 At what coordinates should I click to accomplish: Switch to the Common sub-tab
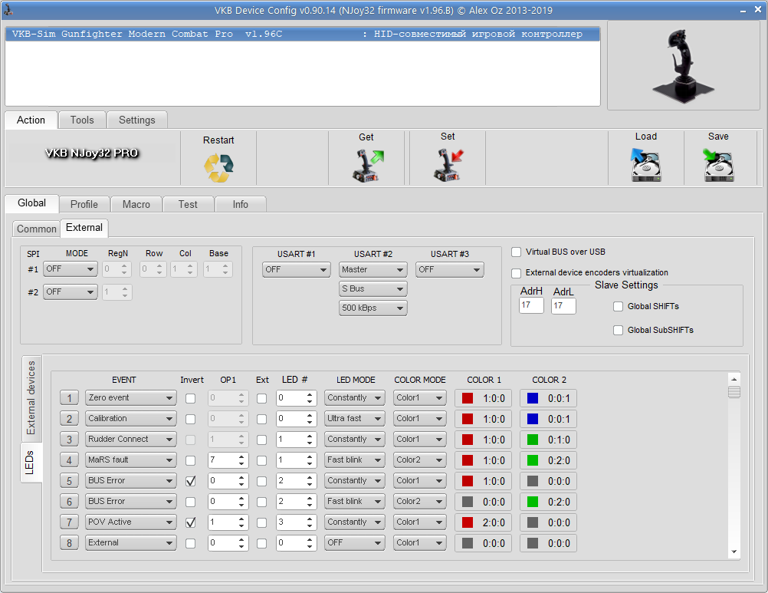click(36, 229)
